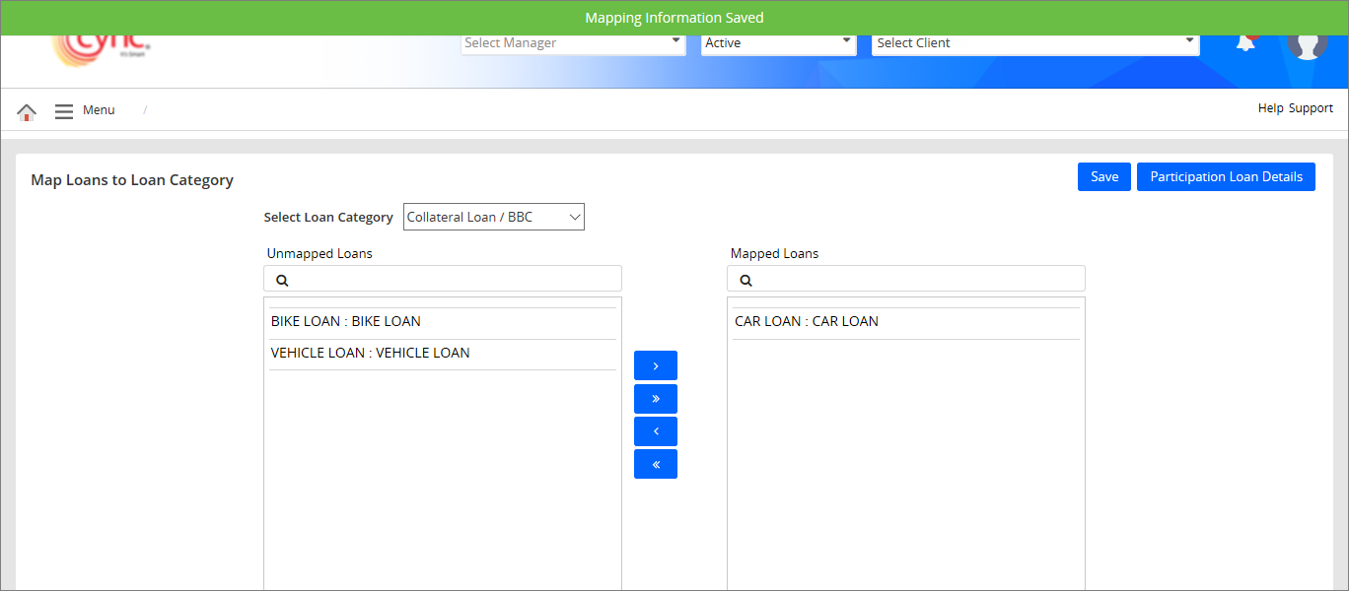Screen dimensions: 1349x591
Task: Click search icon in Mapped Loans
Action: [x=745, y=280]
